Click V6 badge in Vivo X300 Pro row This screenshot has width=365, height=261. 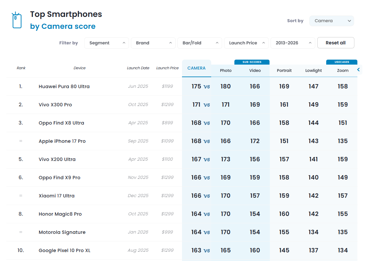coord(207,105)
